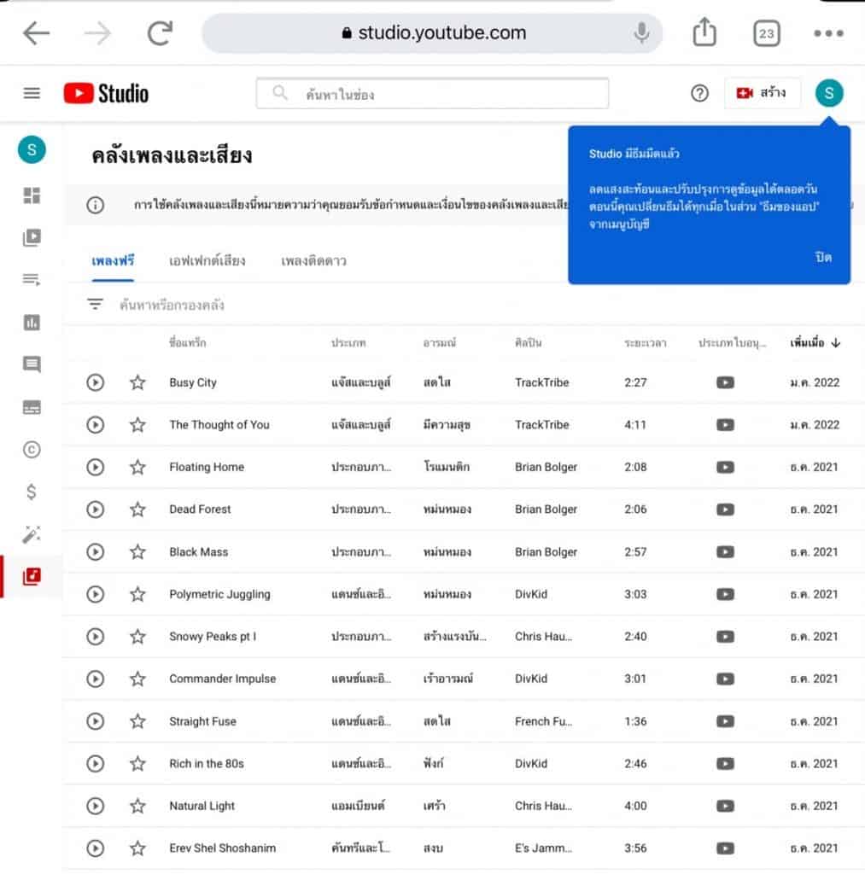Open the Analytics bar chart icon
This screenshot has height=874, width=865.
(32, 323)
